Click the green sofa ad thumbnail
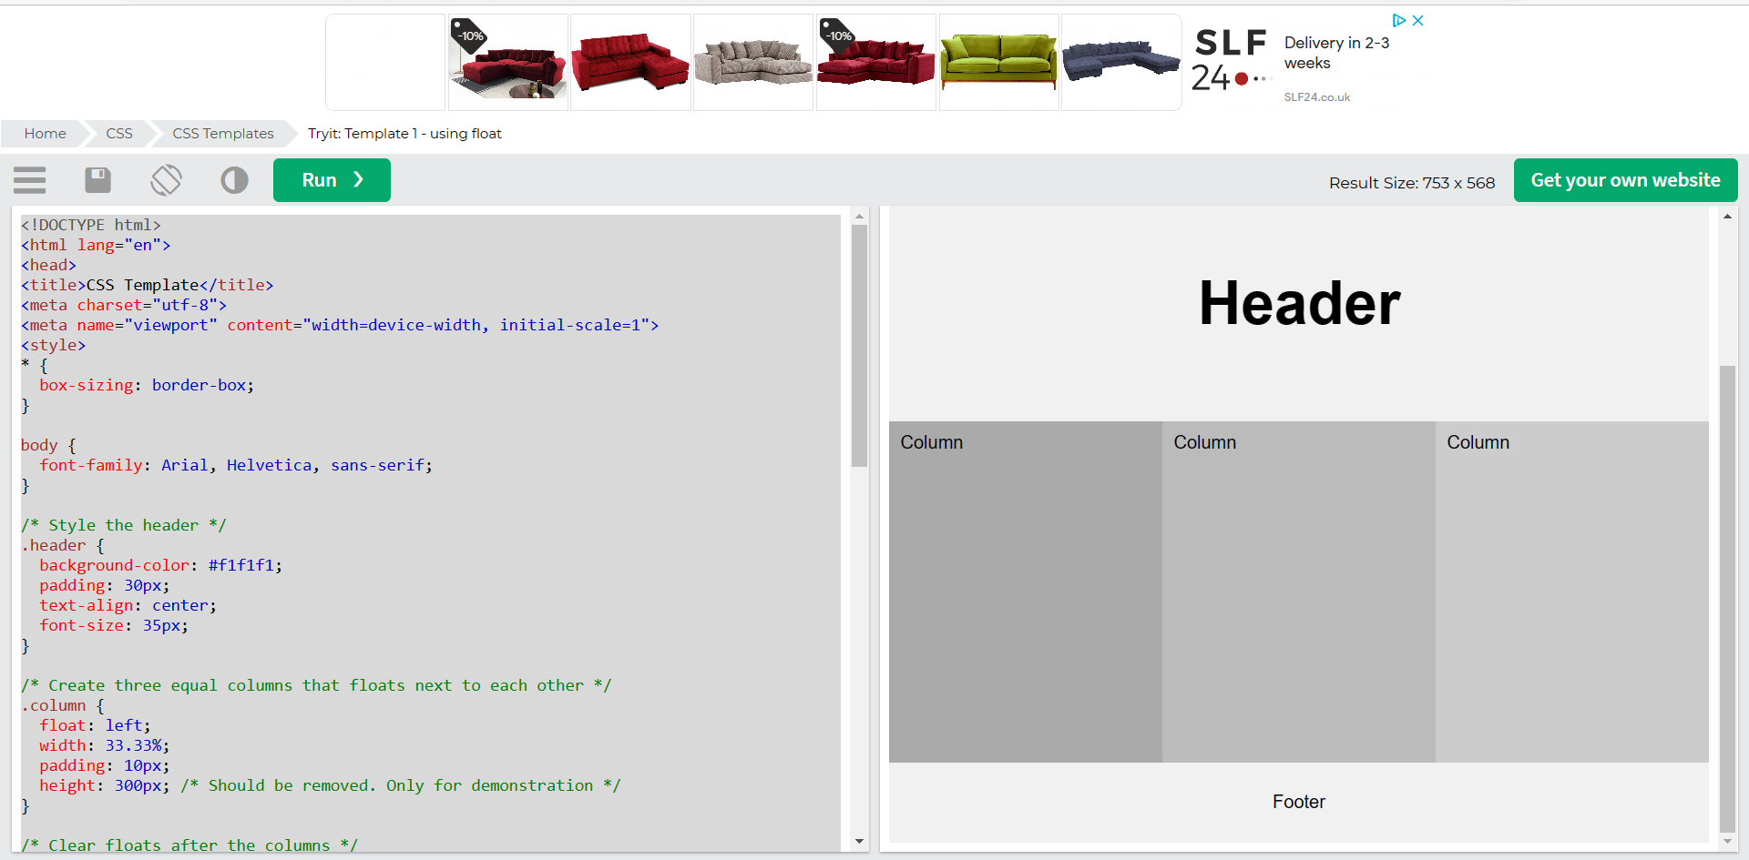The width and height of the screenshot is (1749, 860). tap(998, 63)
